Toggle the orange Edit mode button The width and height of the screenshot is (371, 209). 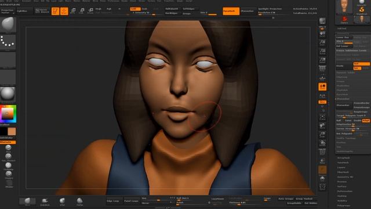pyautogui.click(x=56, y=11)
